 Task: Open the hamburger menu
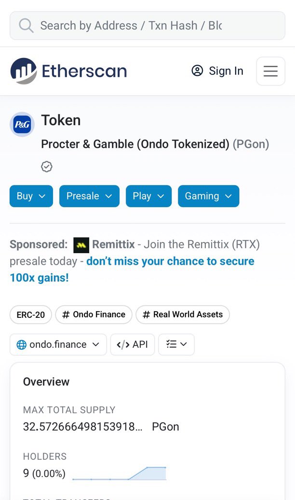(x=270, y=71)
